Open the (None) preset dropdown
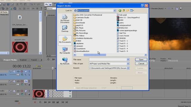The height and width of the screenshot is (107, 191). pos(51,9)
